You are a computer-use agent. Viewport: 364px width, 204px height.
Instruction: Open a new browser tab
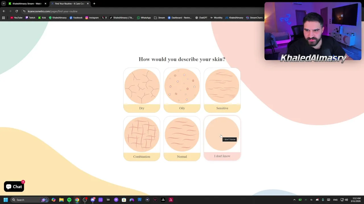pyautogui.click(x=94, y=3)
